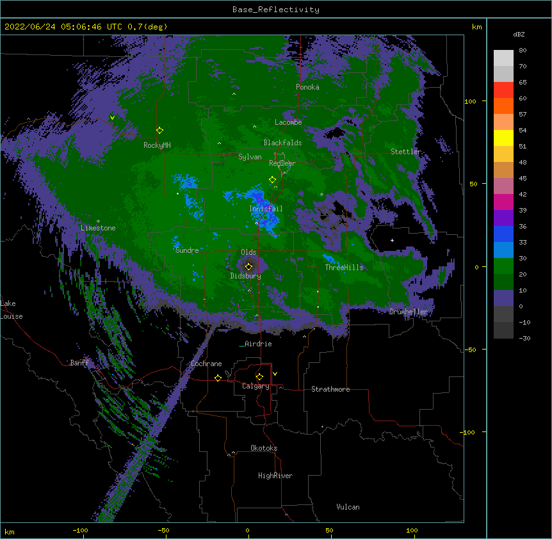
Task: Click the yellow diamond marker below RedDeer
Action: click(x=272, y=180)
